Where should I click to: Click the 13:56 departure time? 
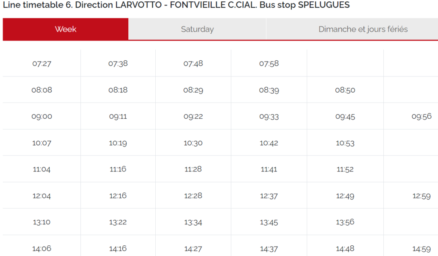[345, 222]
